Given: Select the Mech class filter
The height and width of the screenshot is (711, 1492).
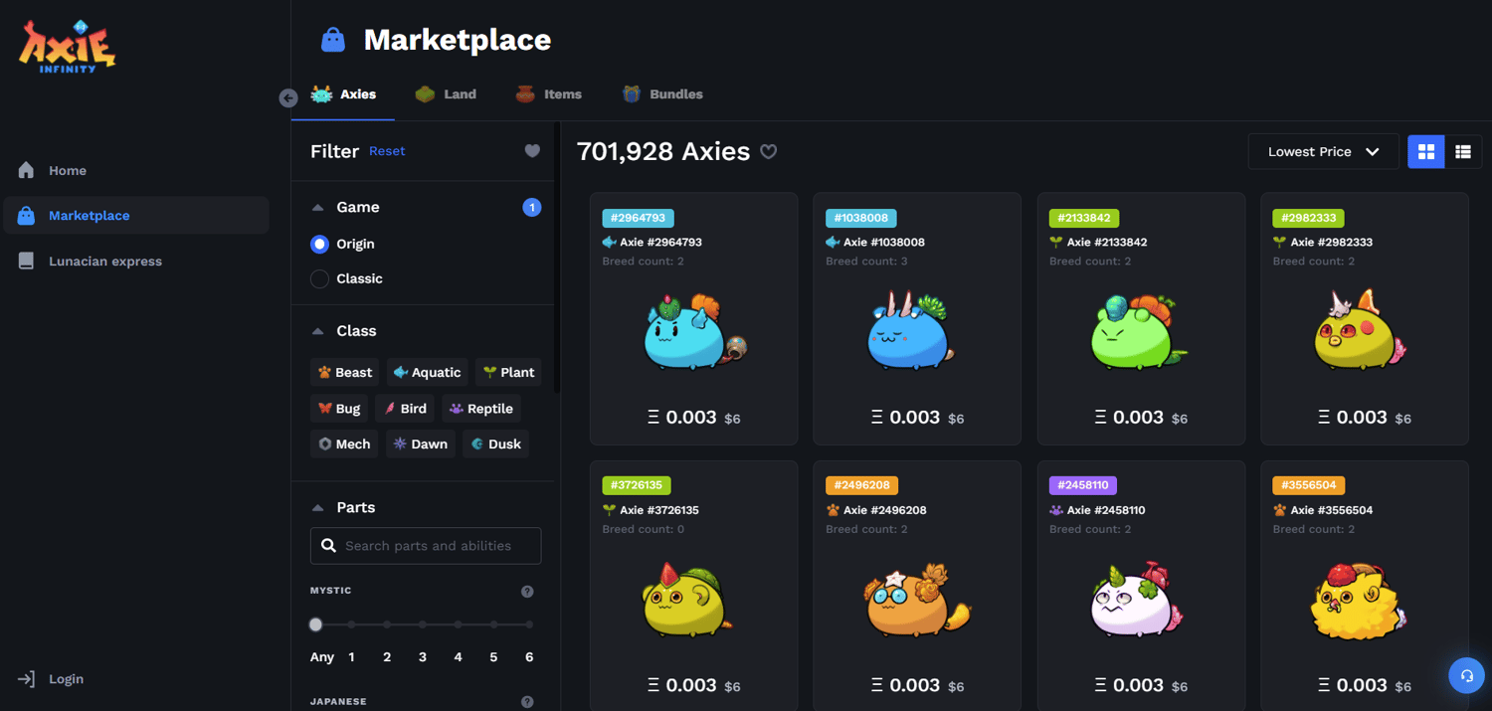Looking at the screenshot, I should click(x=344, y=444).
